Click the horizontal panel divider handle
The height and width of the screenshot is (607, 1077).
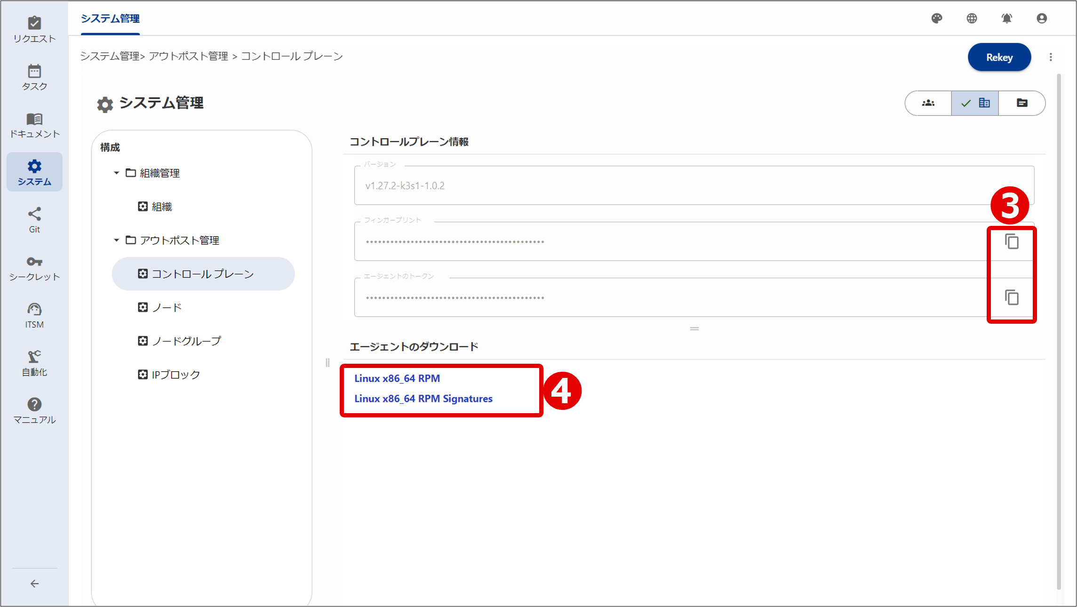pos(694,328)
